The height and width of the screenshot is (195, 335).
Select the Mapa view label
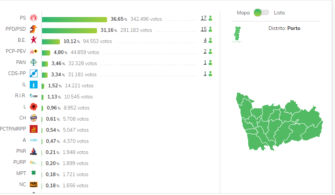[x=243, y=13]
